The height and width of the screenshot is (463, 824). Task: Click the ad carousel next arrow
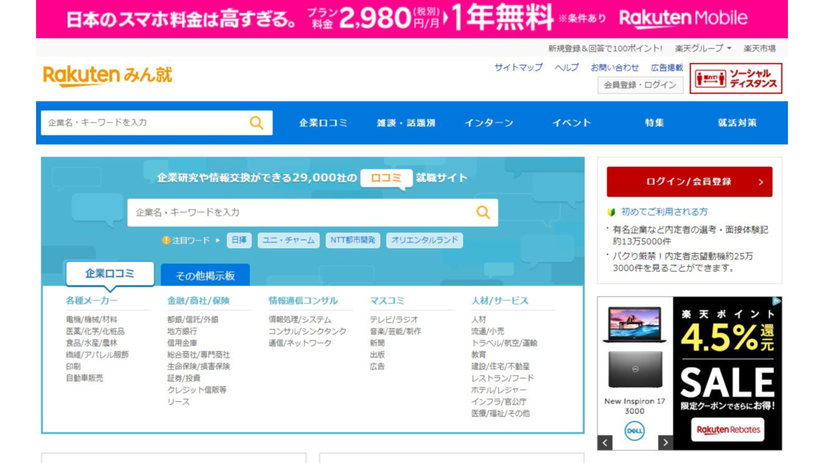665,442
